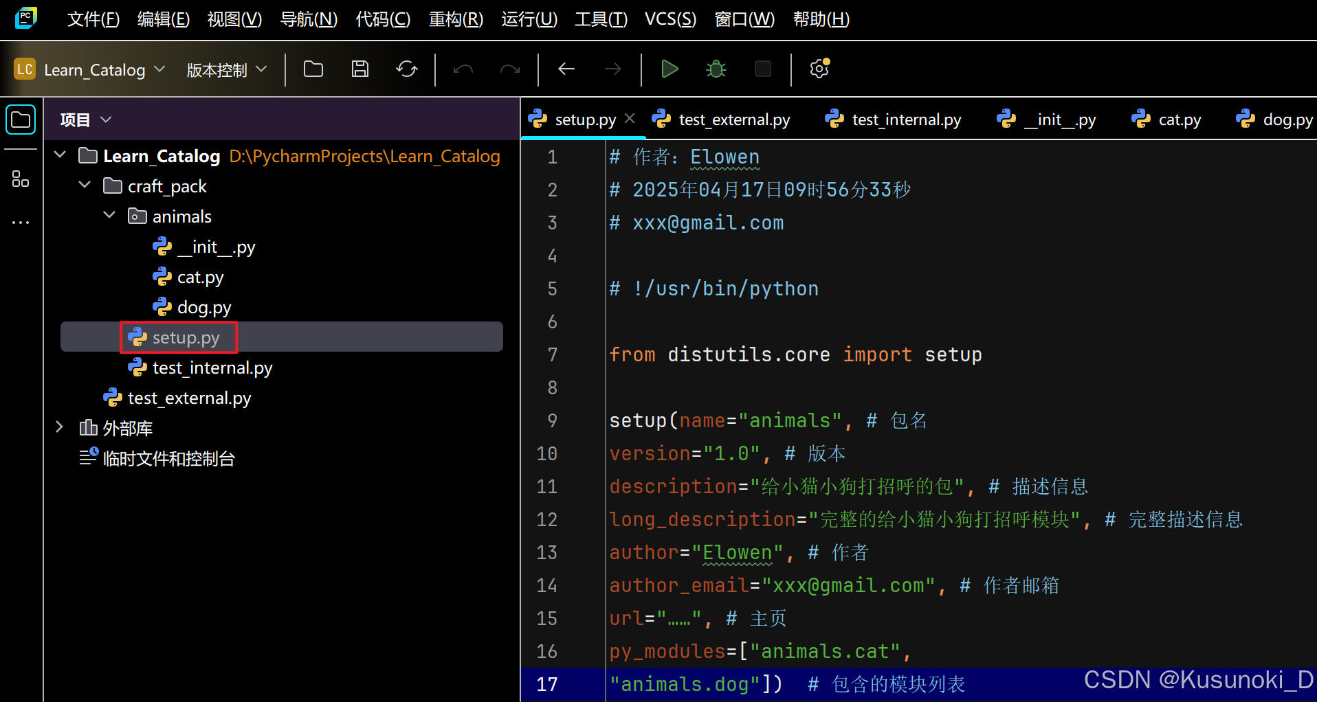Open the 版本控制 dropdown

pyautogui.click(x=226, y=69)
